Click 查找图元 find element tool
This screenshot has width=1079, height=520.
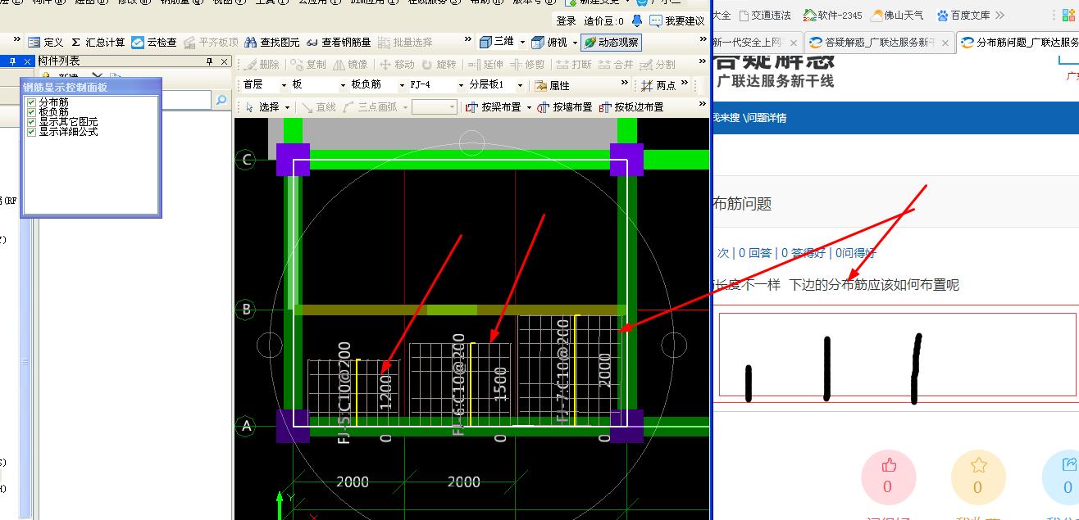(272, 42)
